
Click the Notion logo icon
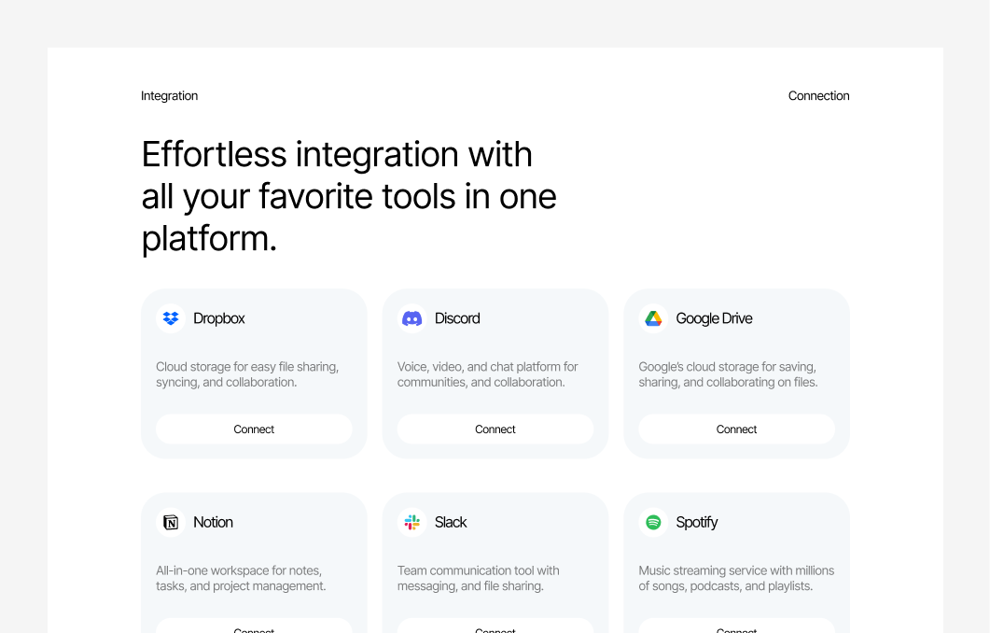click(171, 522)
